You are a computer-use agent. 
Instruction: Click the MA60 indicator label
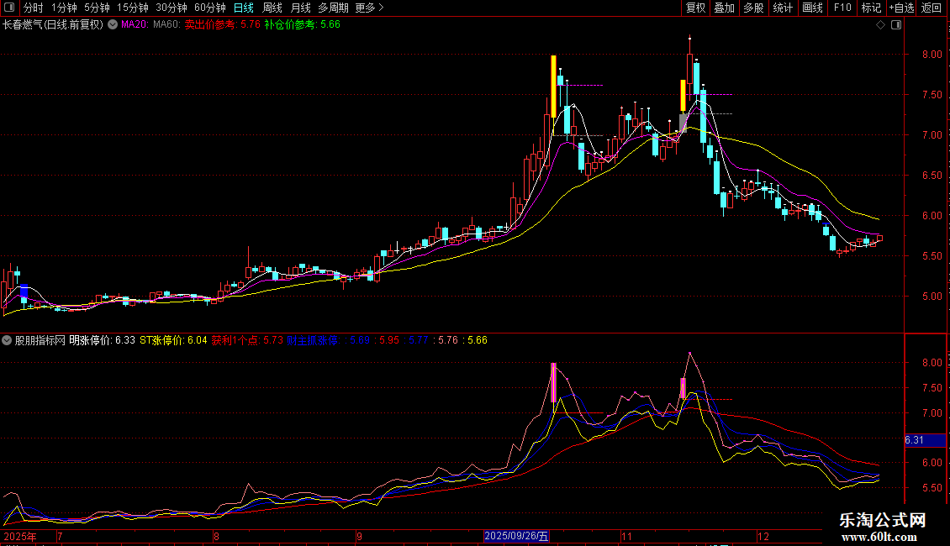click(166, 25)
